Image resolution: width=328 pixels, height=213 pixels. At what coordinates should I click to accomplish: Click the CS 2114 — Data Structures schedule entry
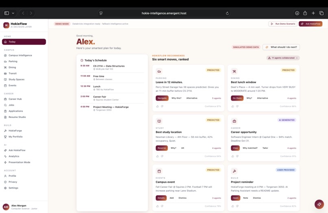tap(112, 67)
